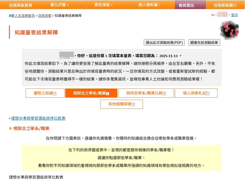
Task: Click the help icon beside 個人探索札記
Action: 208,93
